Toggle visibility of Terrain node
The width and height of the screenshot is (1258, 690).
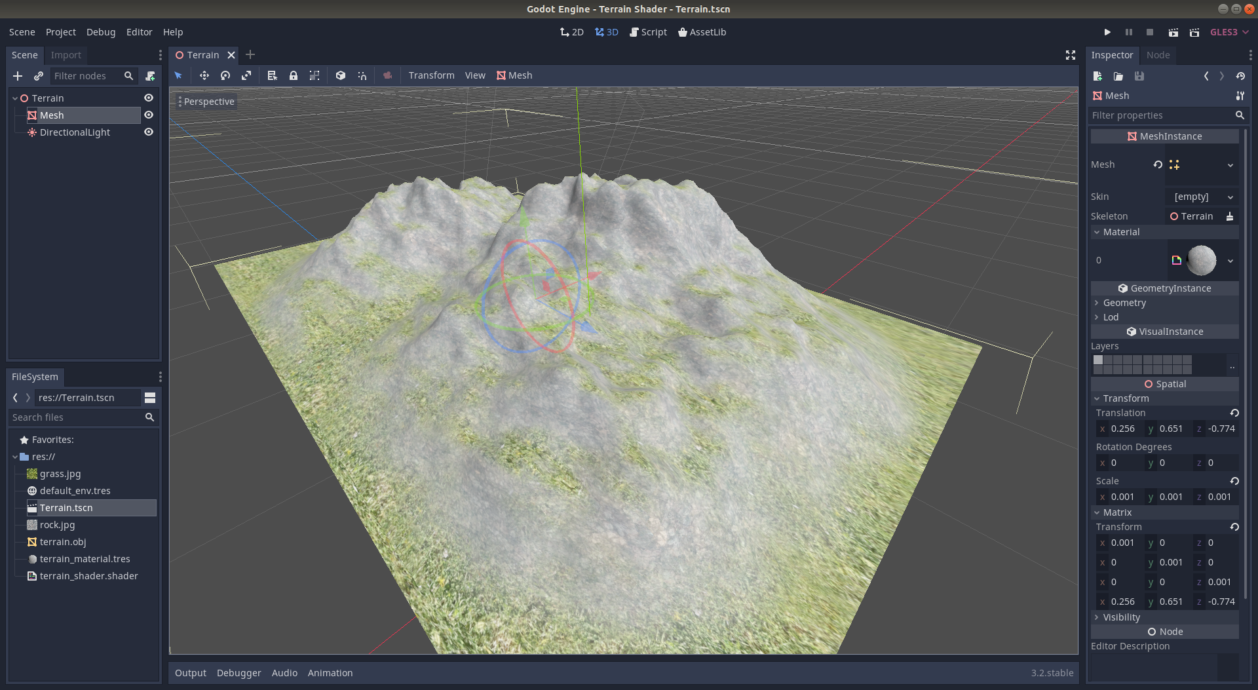pos(149,98)
